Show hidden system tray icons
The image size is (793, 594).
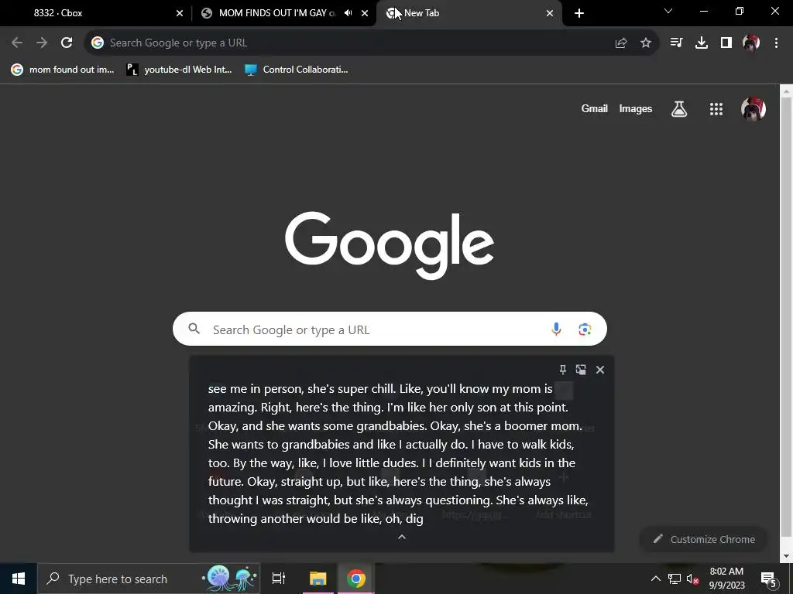(x=655, y=579)
